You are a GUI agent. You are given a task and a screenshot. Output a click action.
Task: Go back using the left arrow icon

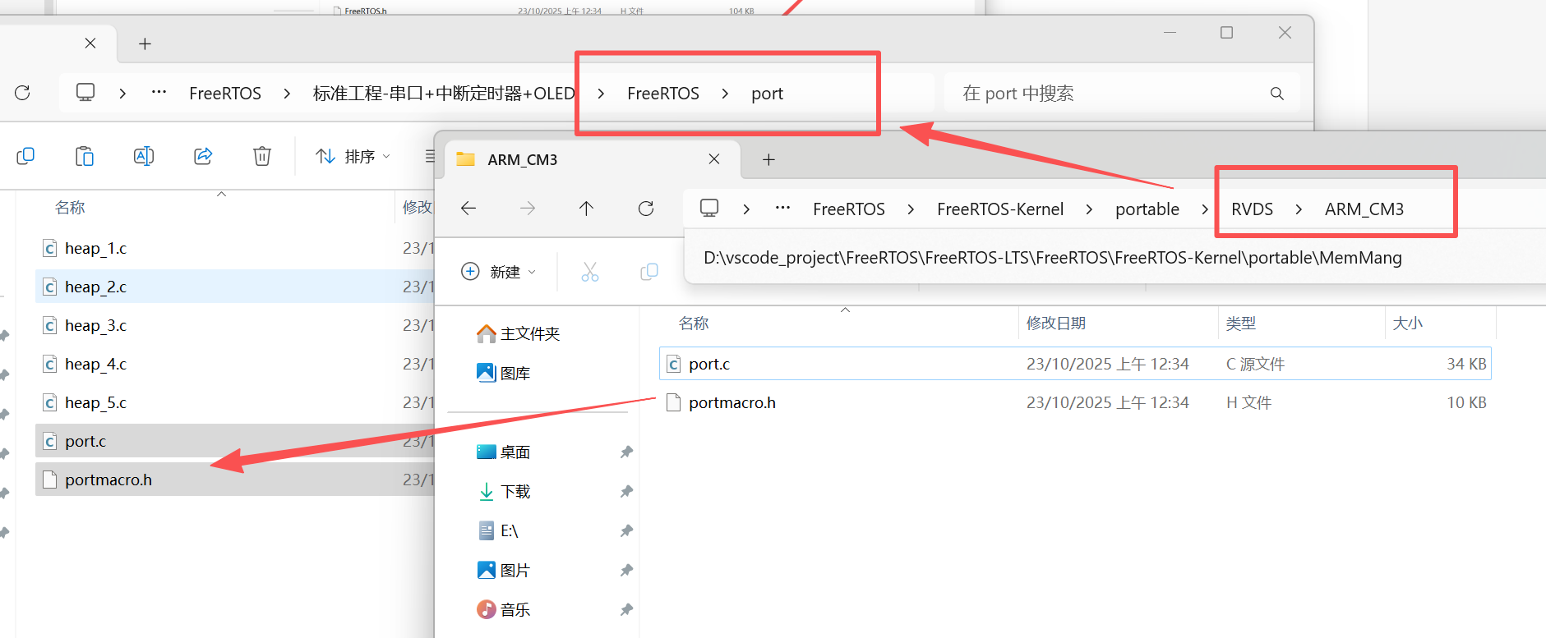468,209
